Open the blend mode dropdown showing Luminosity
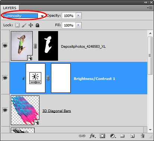 (x=23, y=16)
